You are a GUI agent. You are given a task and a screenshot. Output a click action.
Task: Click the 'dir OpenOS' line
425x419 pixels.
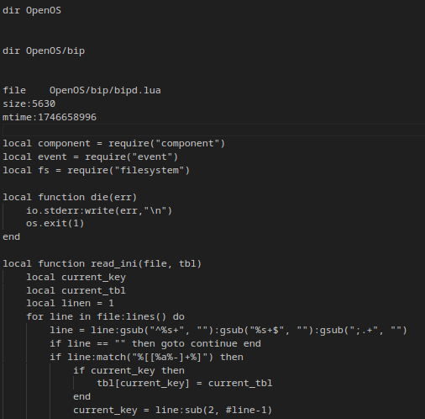pyautogui.click(x=32, y=10)
